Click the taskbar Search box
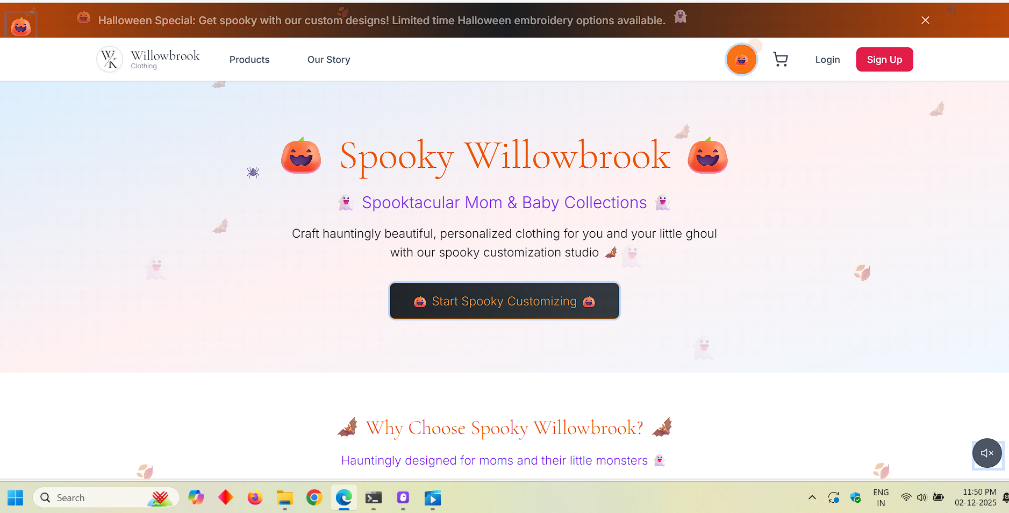This screenshot has height=513, width=1009. tap(106, 498)
